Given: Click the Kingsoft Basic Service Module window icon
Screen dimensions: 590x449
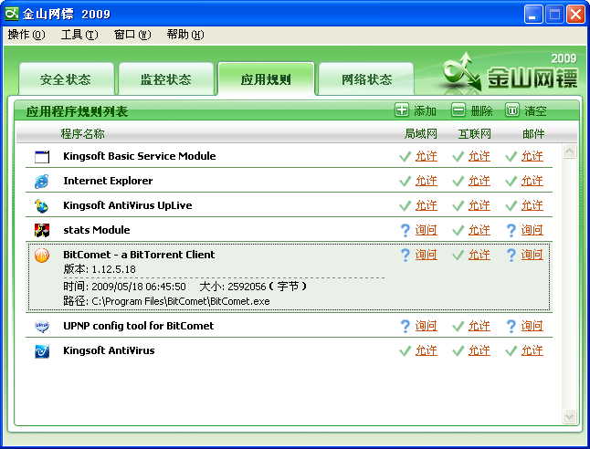Looking at the screenshot, I should coord(42,156).
